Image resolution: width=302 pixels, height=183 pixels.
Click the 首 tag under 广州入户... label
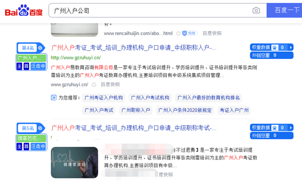(x=26, y=66)
